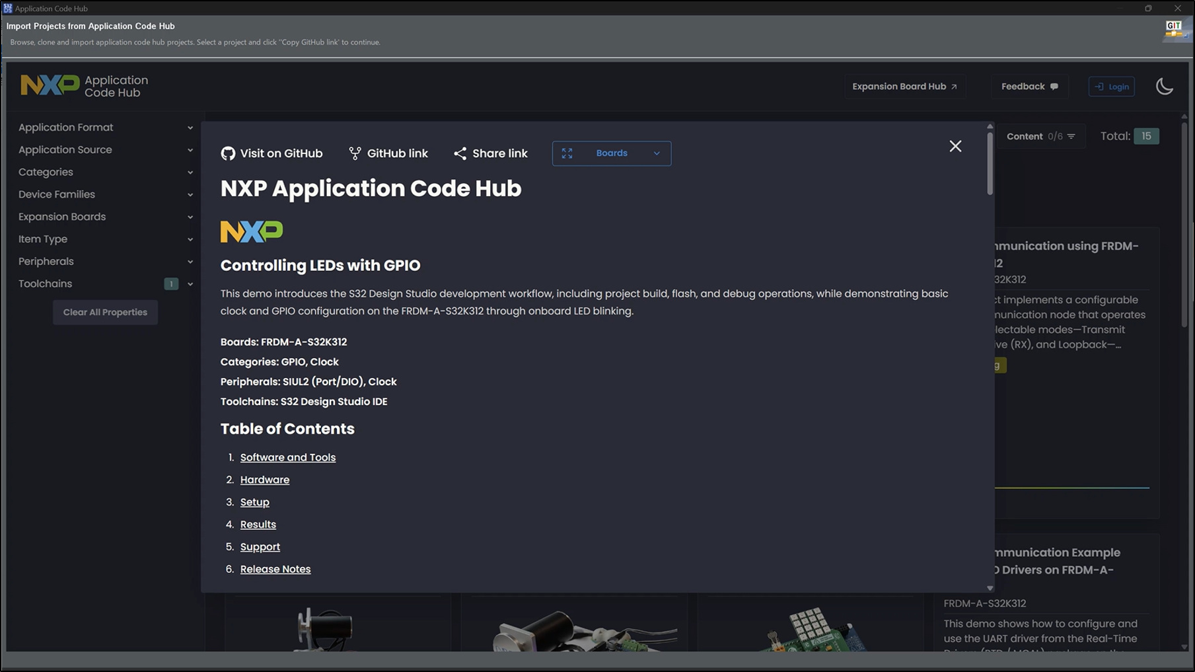Click the Feedback speech bubble button
Viewport: 1195px width, 672px height.
tap(1029, 87)
